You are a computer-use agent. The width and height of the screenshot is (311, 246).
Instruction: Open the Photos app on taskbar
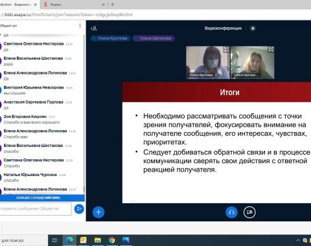pyautogui.click(x=126, y=240)
